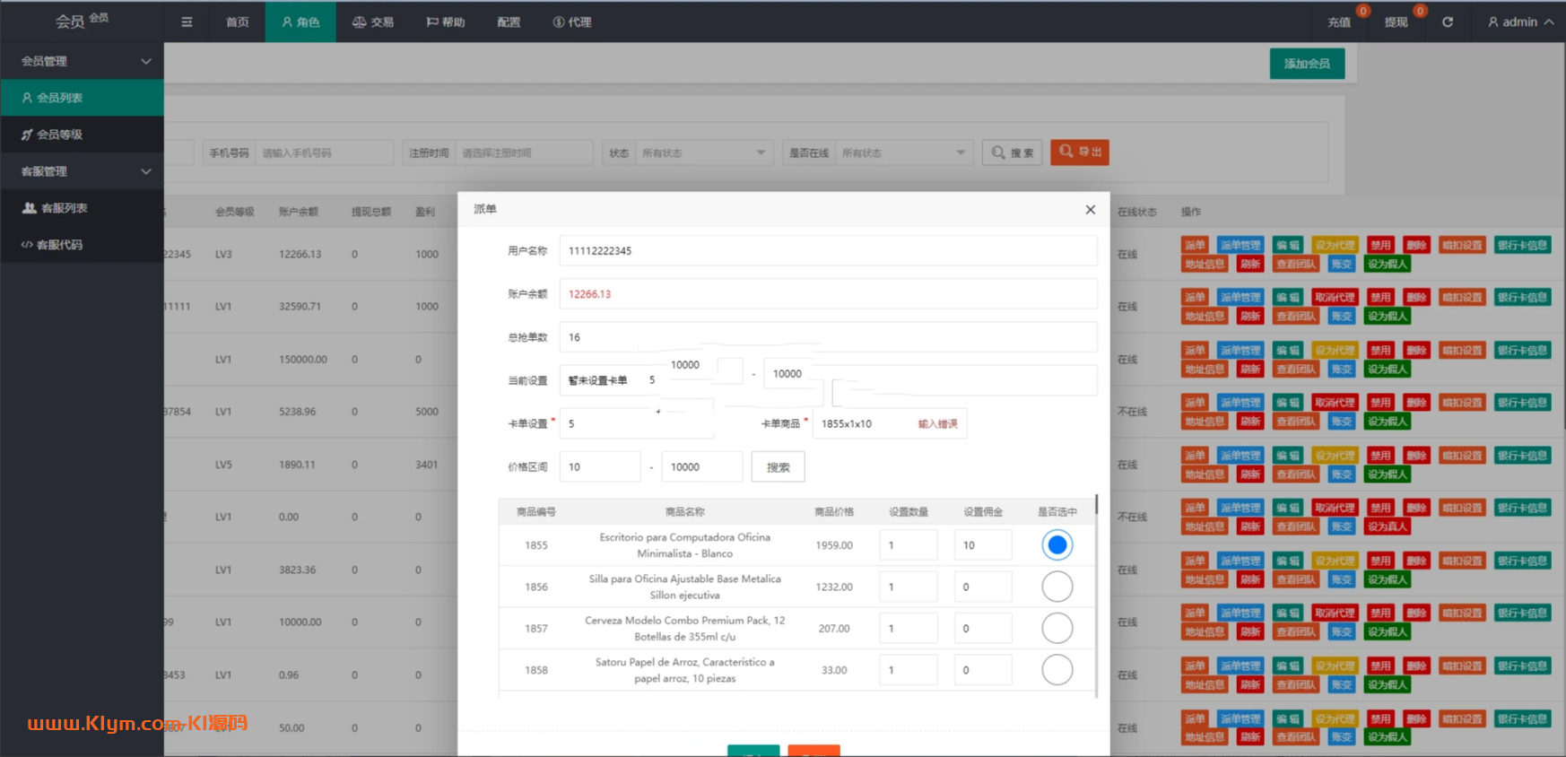Click the 搜索 magnifier button in filter bar

click(1012, 152)
